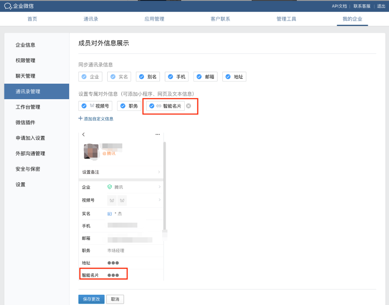Click the back arrow in the phone preview
Screen dimensions: 389x305
pos(84,135)
